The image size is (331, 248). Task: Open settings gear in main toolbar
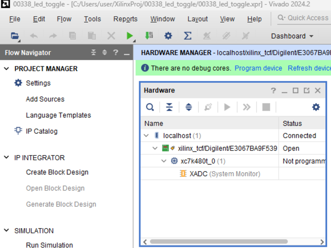(168, 36)
